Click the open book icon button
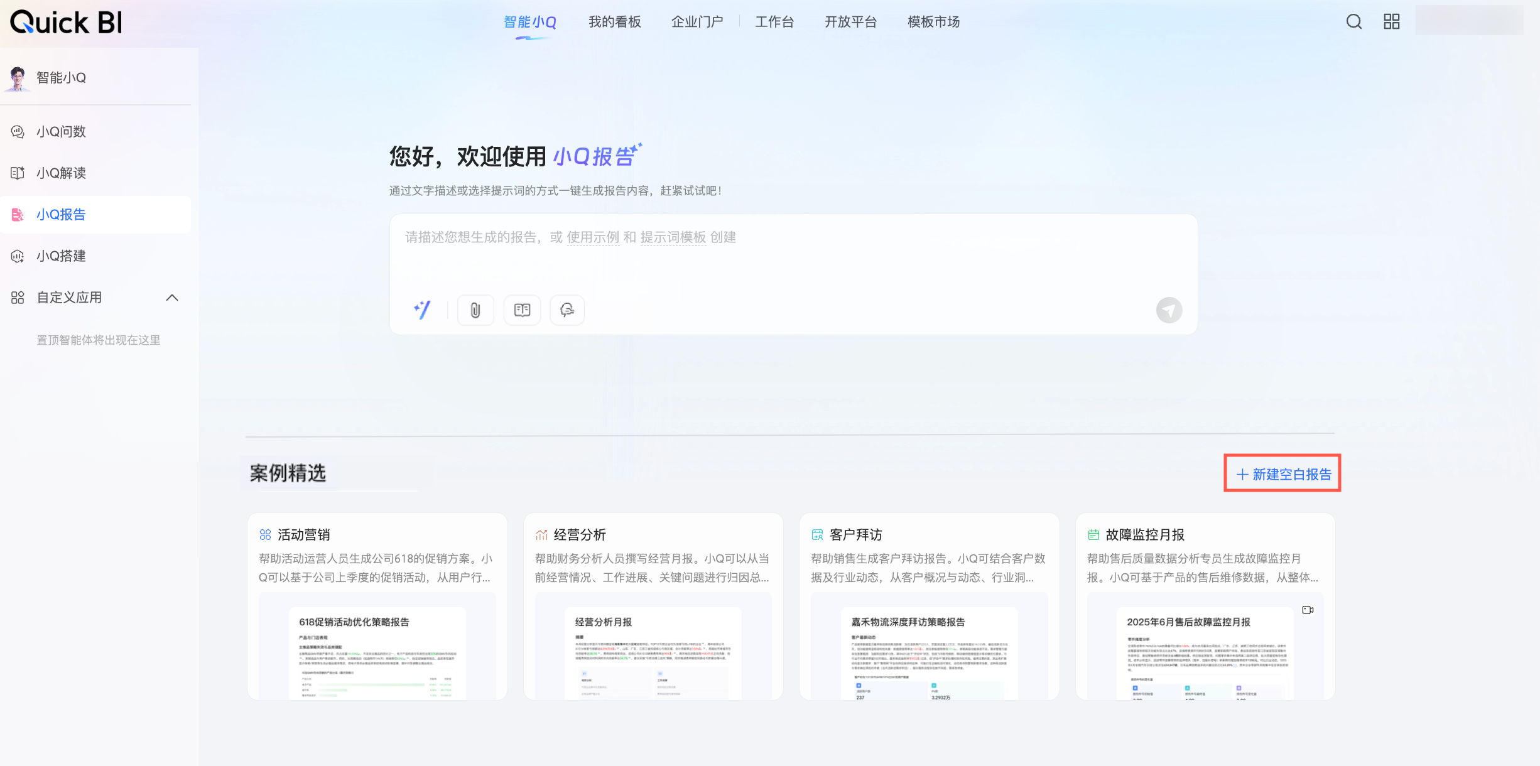 pos(522,310)
